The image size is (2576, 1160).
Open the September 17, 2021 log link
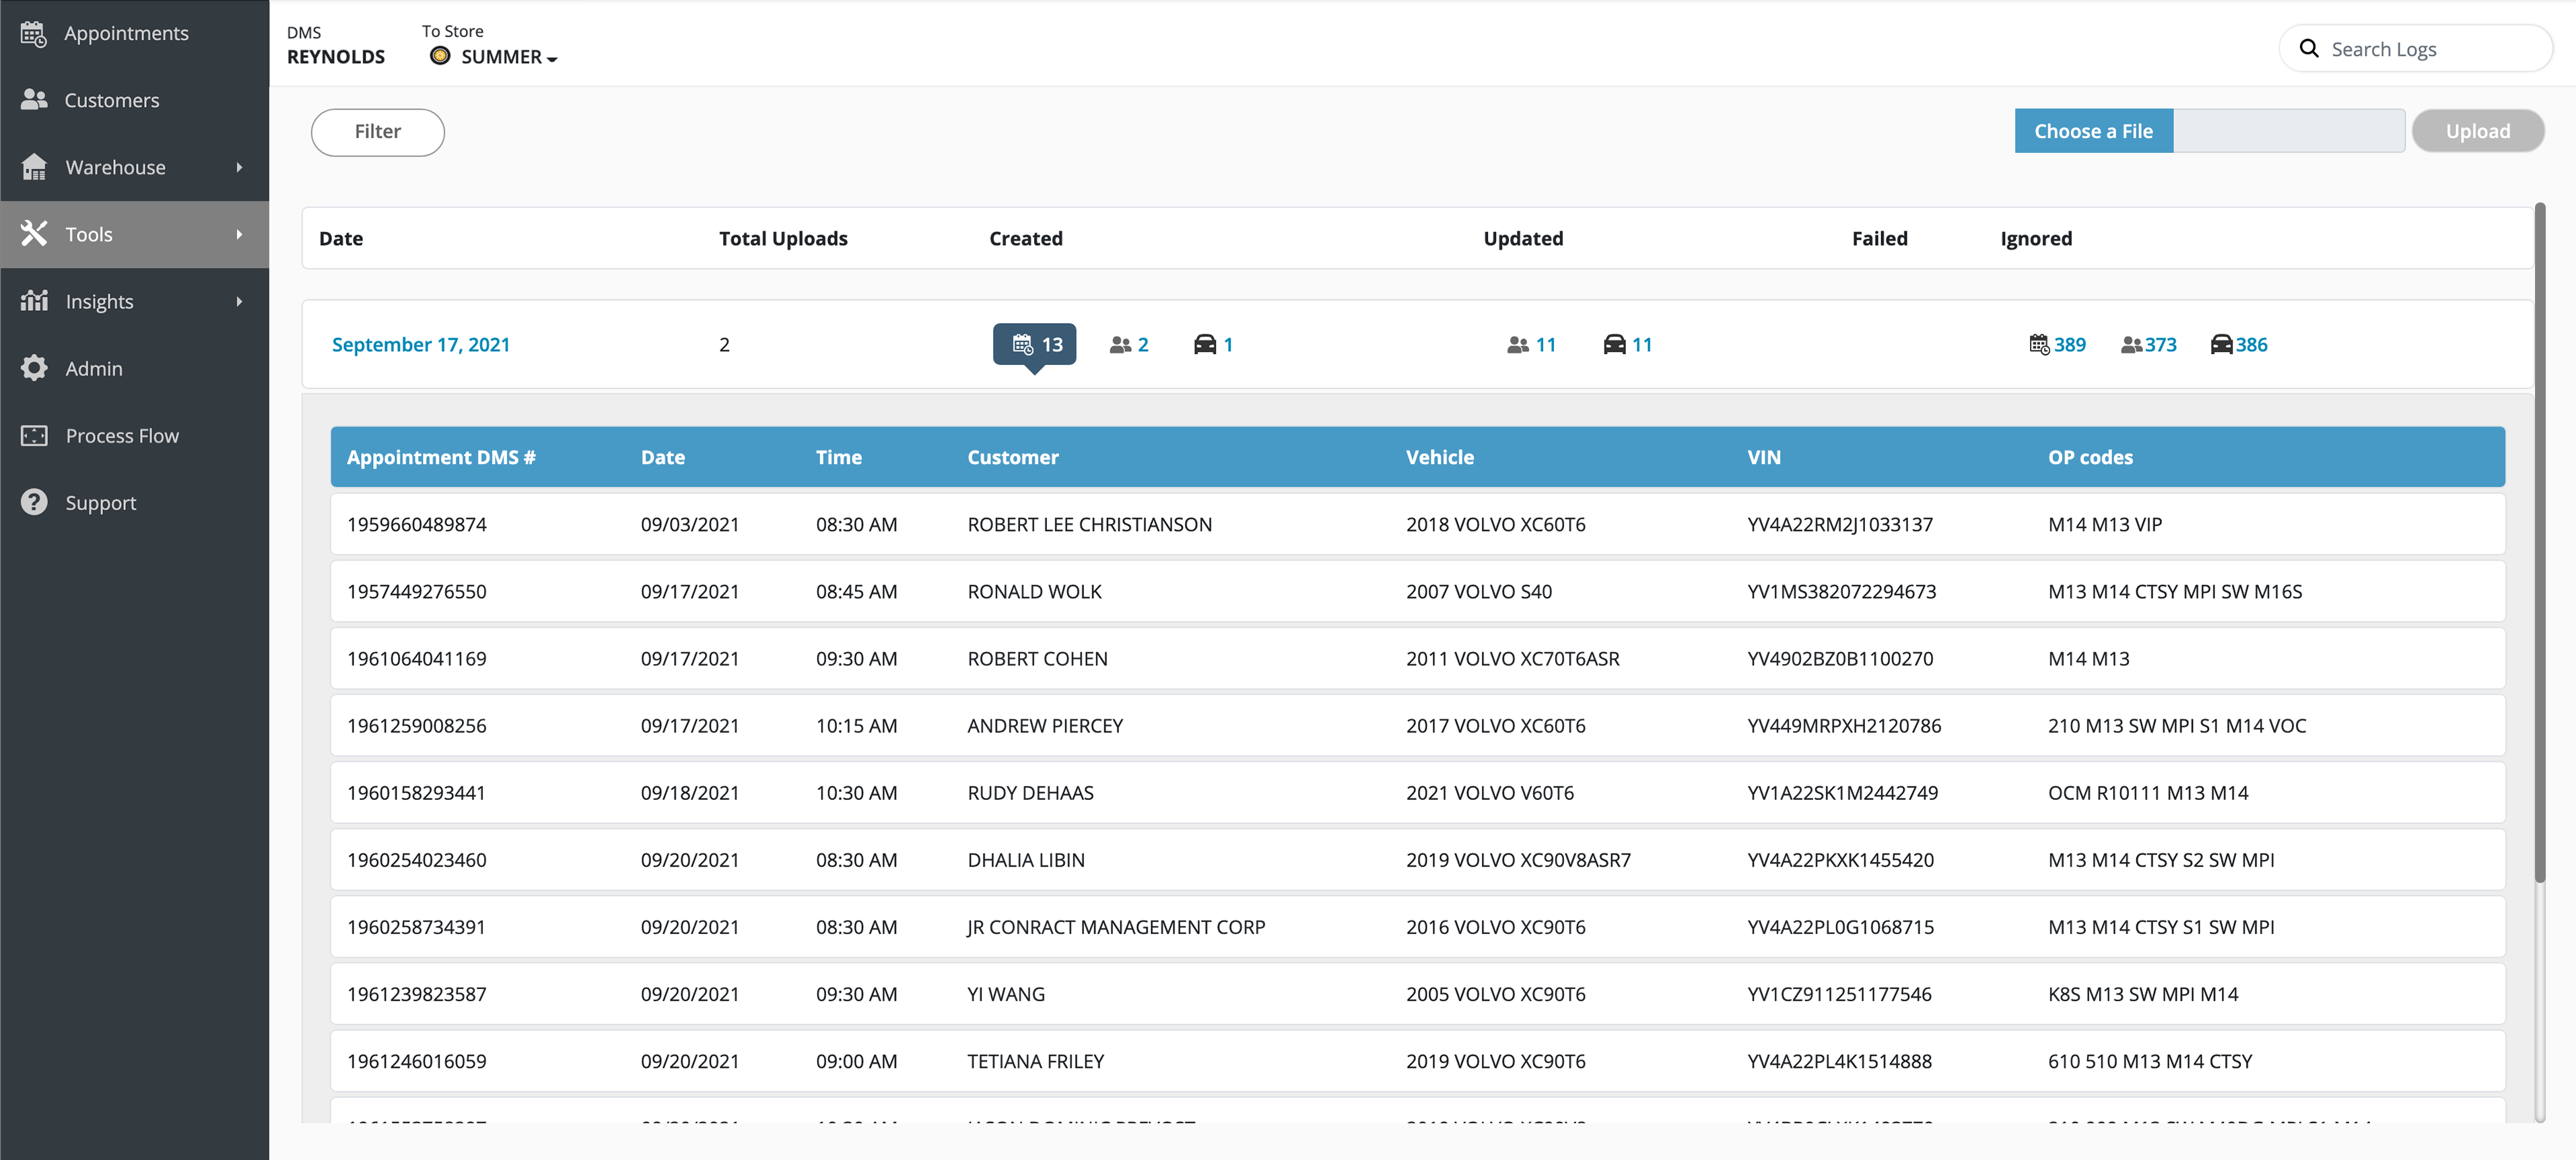tap(420, 345)
